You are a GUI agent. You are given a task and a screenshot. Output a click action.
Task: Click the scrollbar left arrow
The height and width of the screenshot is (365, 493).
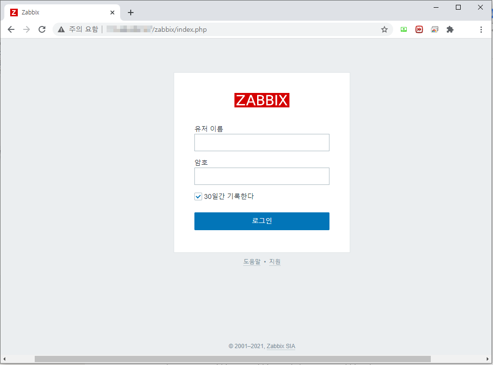coord(4,359)
